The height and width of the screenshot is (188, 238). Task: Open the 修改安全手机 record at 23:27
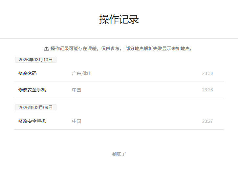[x=119, y=121]
